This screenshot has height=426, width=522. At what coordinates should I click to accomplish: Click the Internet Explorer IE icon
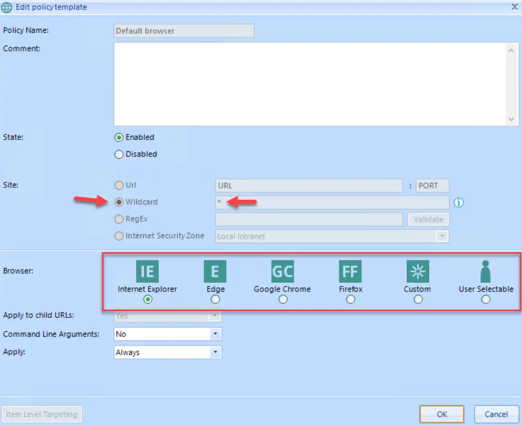148,271
